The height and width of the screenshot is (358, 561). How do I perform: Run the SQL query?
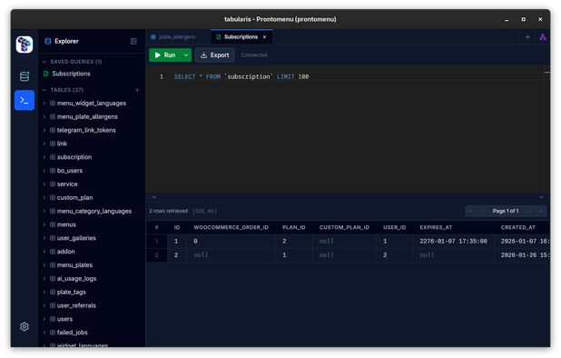click(165, 55)
